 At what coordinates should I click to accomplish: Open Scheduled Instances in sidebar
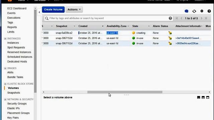(20, 57)
